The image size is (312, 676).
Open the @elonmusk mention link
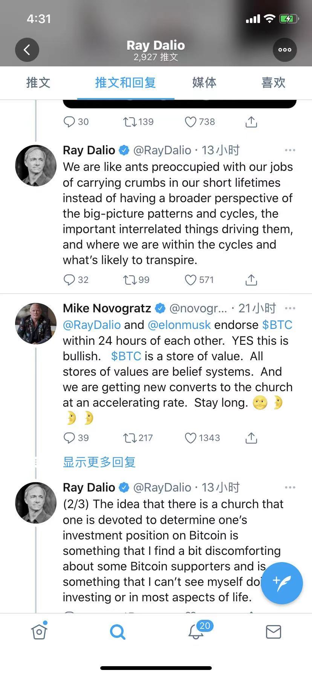coord(180,325)
